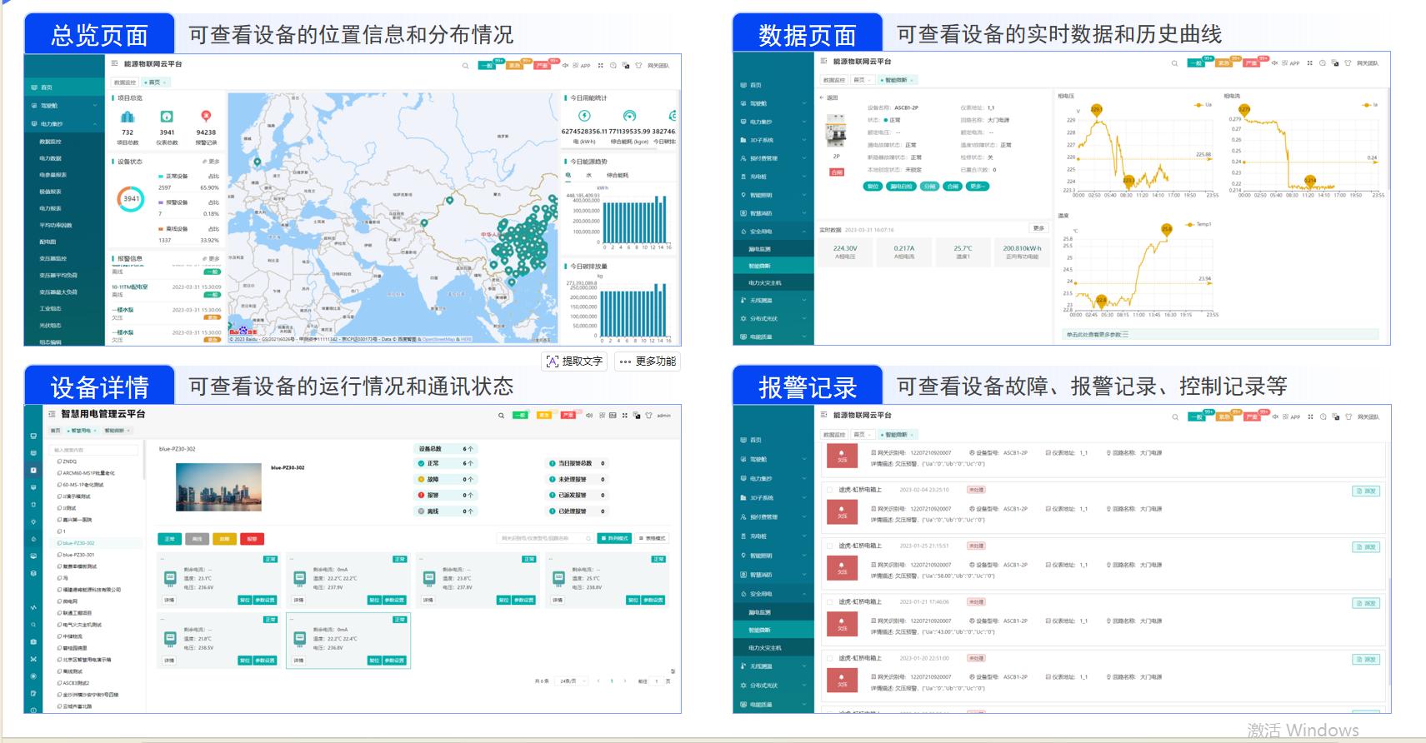The width and height of the screenshot is (1426, 743).
Task: Toggle the green 正常 status filter button
Action: pyautogui.click(x=169, y=539)
